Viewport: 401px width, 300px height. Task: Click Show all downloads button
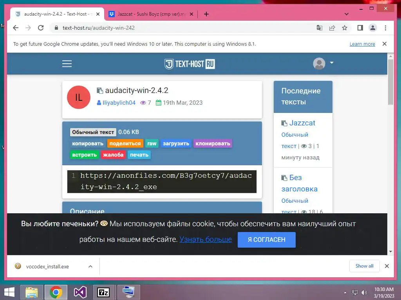pos(365,266)
